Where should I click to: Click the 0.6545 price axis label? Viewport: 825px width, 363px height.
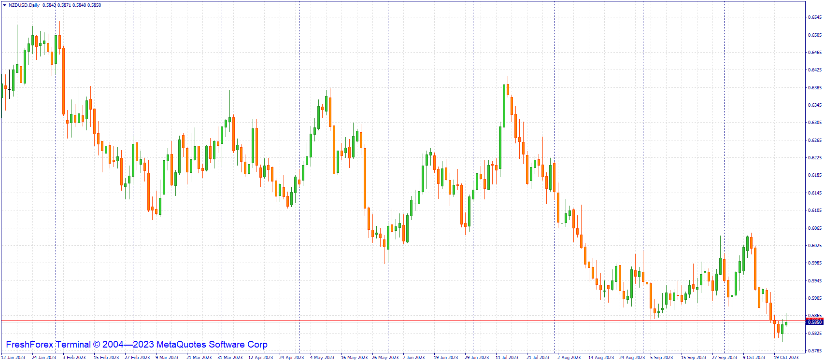click(815, 17)
